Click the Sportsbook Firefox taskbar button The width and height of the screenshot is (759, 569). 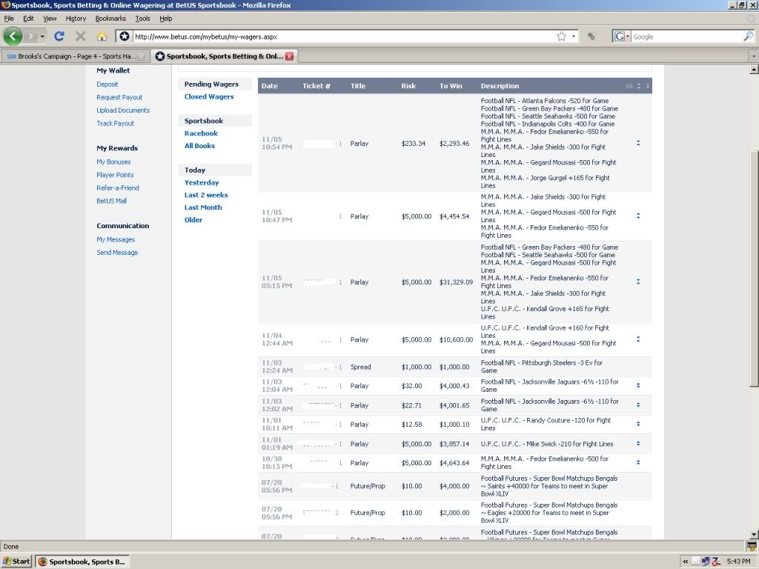82,562
